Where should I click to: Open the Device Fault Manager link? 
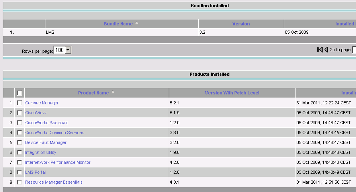pyautogui.click(x=46, y=142)
